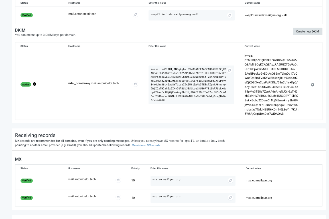Click the Active badge in the DKIM row
The width and height of the screenshot is (329, 219).
coord(26,84)
